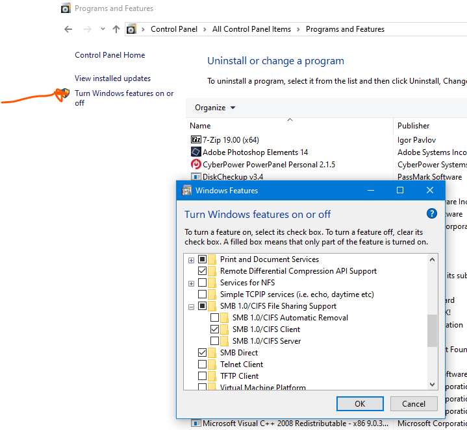Click the shield icon beside Turn Windows features
This screenshot has width=467, height=430.
[x=65, y=93]
